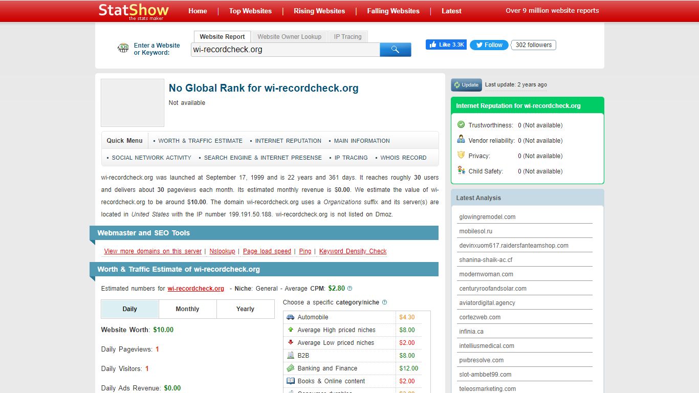Open cortezweb.com analysis
This screenshot has width=699, height=393.
(x=480, y=317)
